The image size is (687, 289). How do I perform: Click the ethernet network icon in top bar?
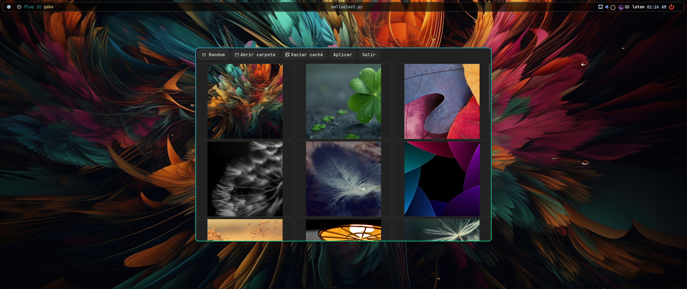(x=601, y=7)
